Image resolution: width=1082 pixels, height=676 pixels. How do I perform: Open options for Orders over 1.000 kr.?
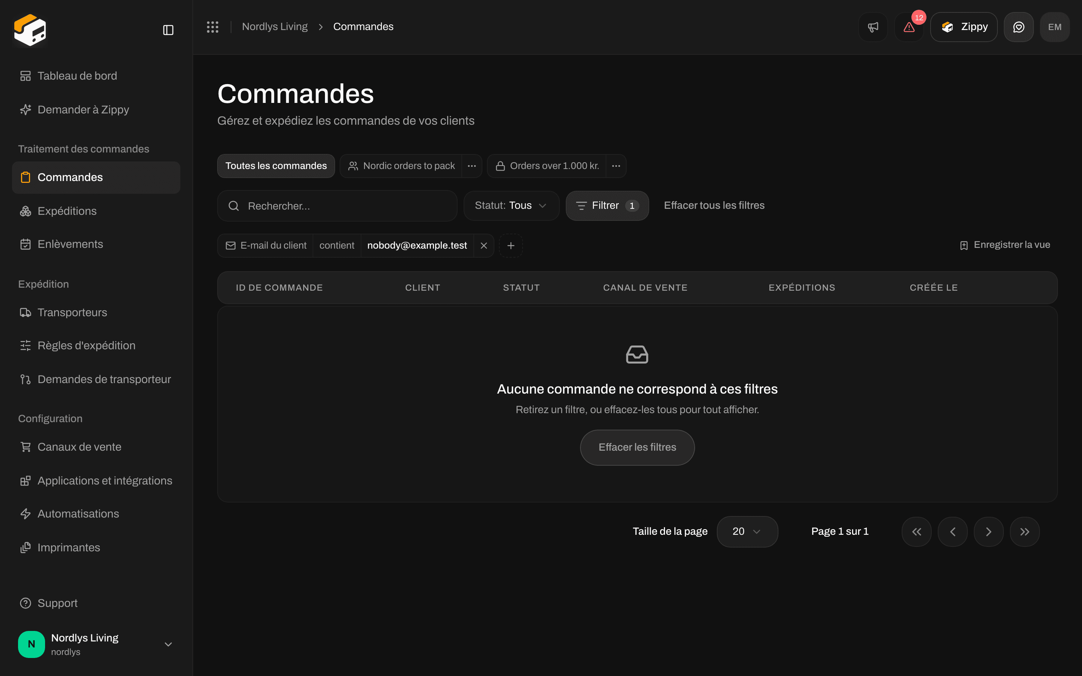tap(616, 166)
